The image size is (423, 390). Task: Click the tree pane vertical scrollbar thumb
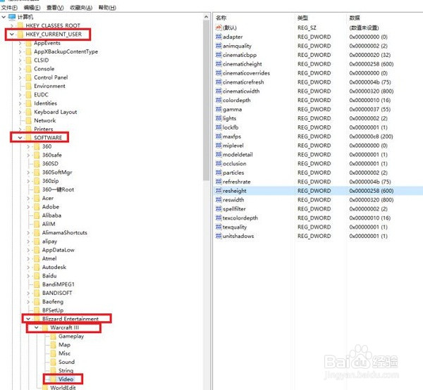pos(207,100)
